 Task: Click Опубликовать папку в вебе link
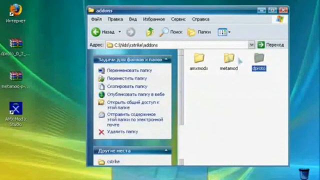click(x=136, y=94)
